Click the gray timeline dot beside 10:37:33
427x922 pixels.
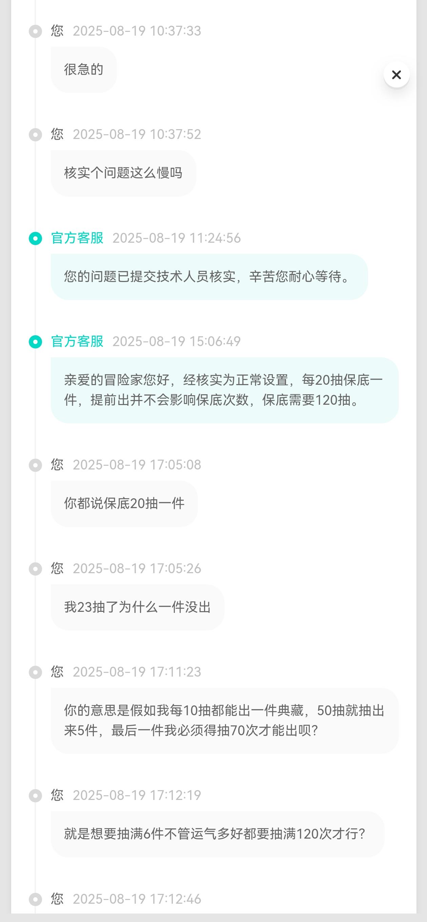coord(36,31)
